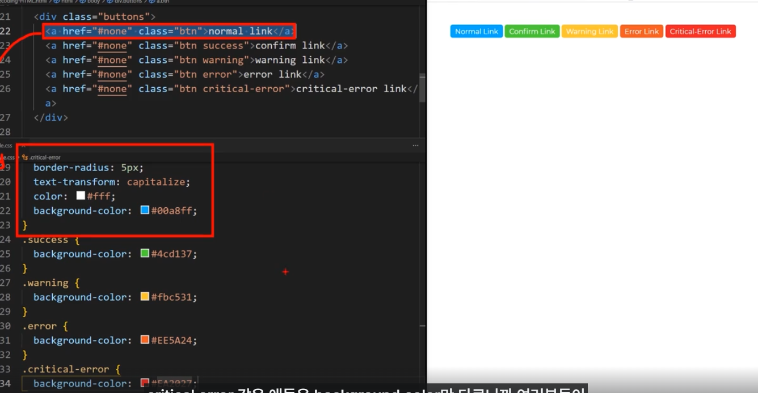
Task: Click the orange Error Link button
Action: (642, 31)
